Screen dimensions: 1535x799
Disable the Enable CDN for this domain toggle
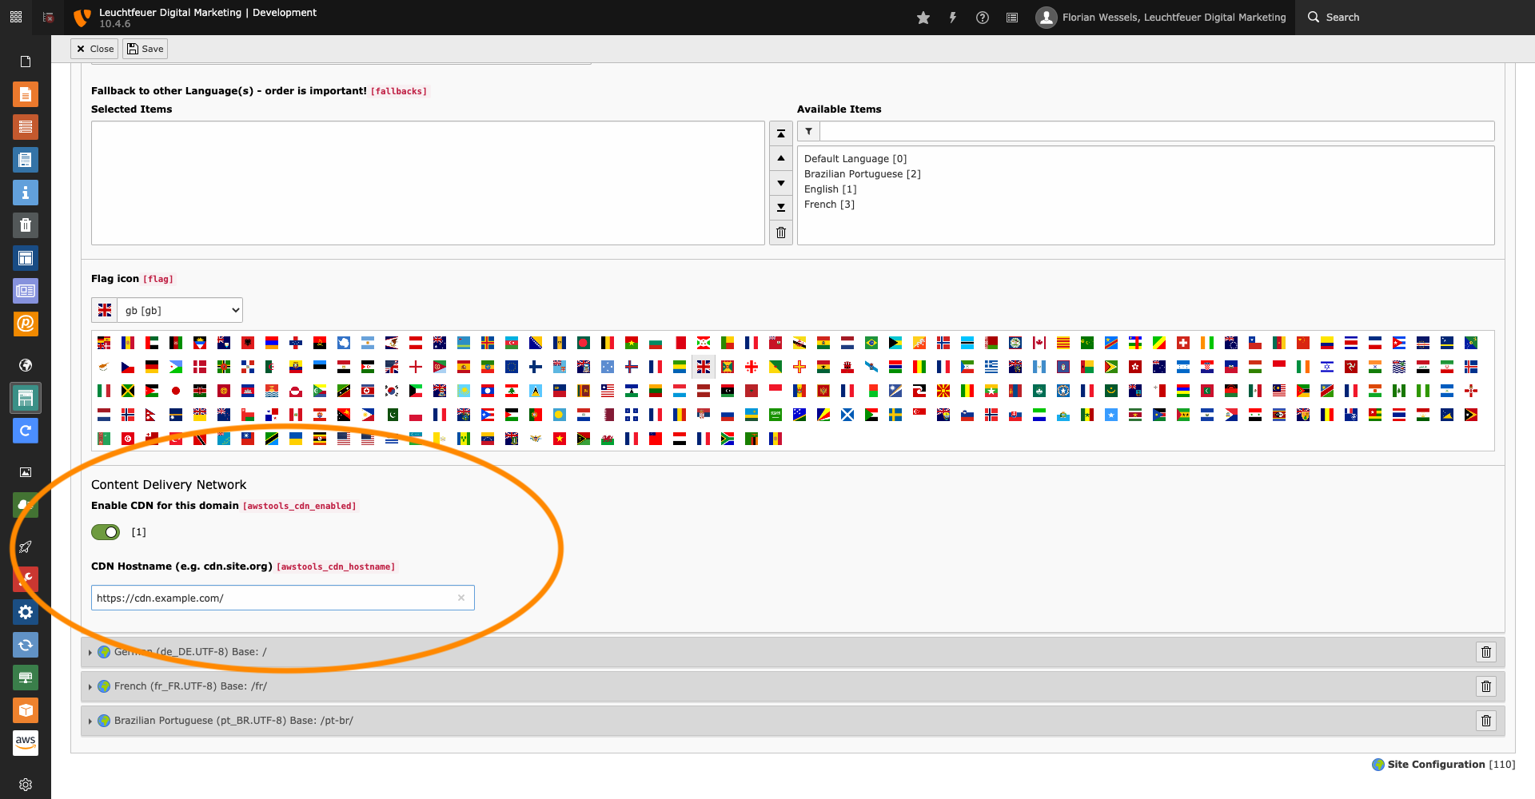tap(105, 531)
